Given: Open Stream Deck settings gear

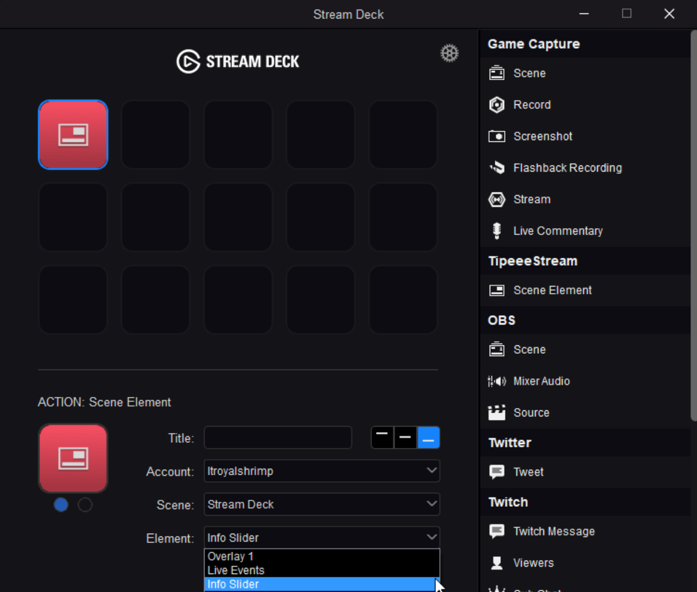Looking at the screenshot, I should [449, 53].
